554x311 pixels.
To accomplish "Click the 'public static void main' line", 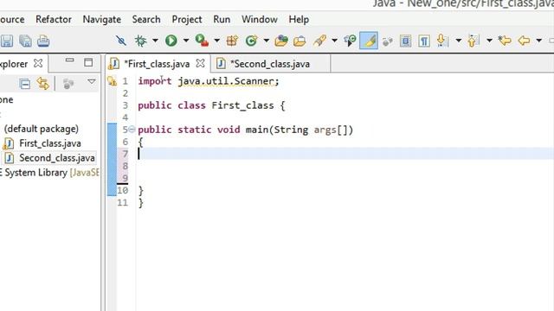I will 246,130.
